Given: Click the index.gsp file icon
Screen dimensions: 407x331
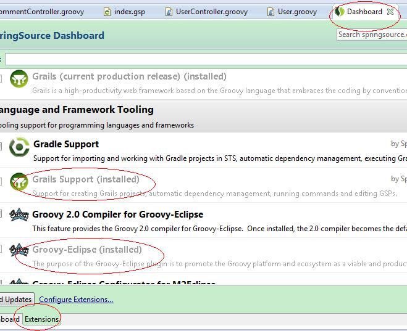Looking at the screenshot, I should pos(107,12).
